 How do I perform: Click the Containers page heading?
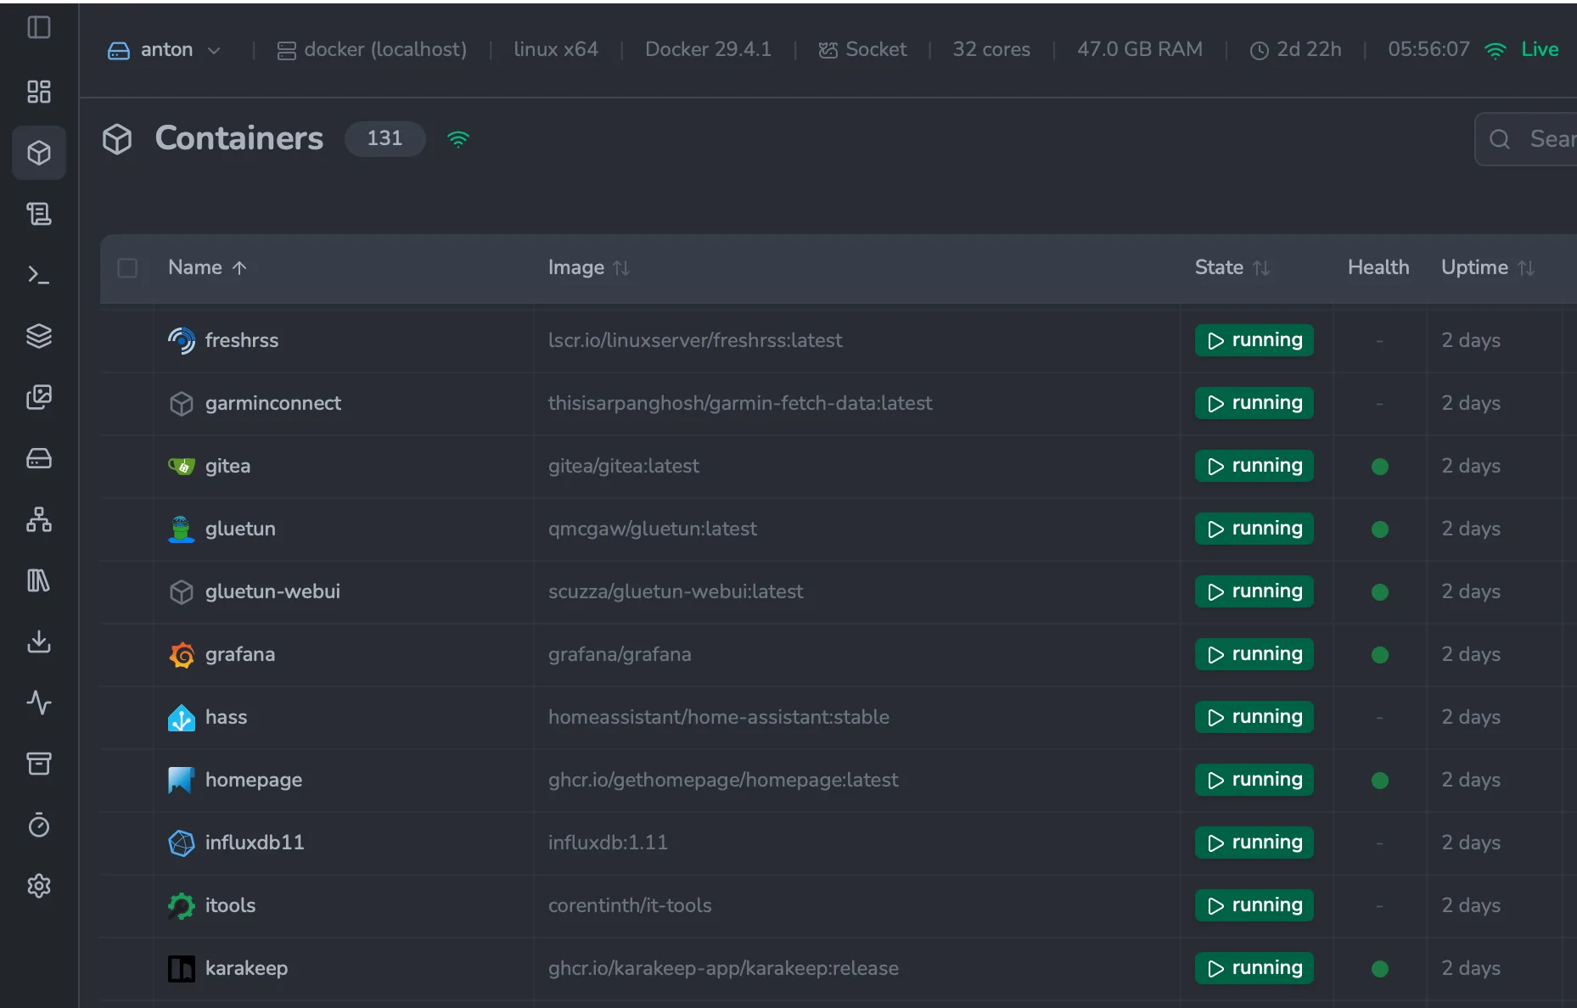239,138
